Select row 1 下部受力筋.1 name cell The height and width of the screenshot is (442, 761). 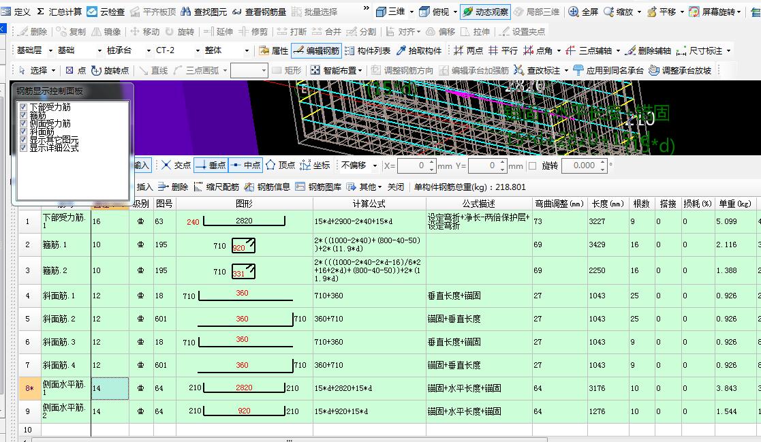click(65, 221)
